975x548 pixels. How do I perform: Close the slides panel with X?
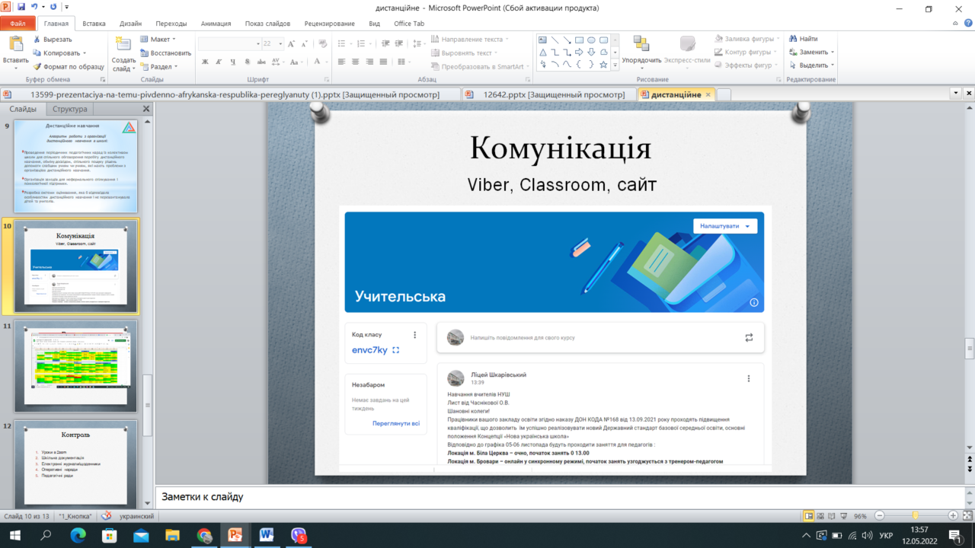point(146,109)
